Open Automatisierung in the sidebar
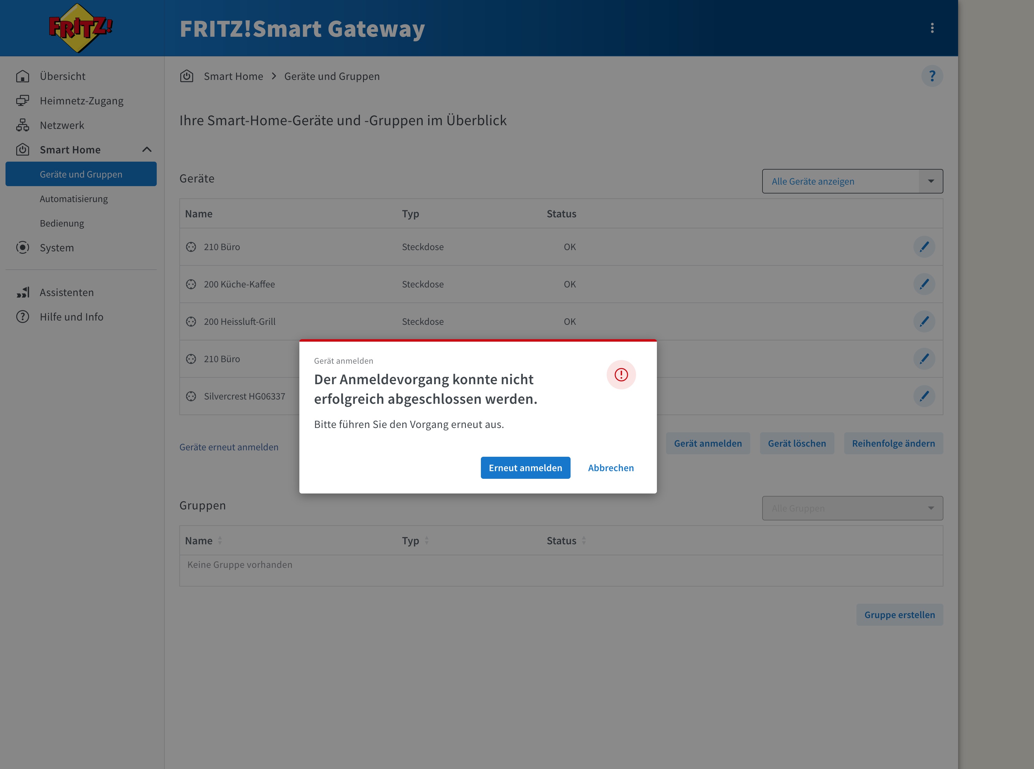 click(x=73, y=199)
